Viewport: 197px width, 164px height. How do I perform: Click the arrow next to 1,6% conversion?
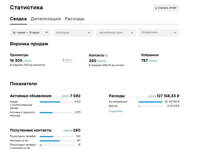[x=71, y=60]
